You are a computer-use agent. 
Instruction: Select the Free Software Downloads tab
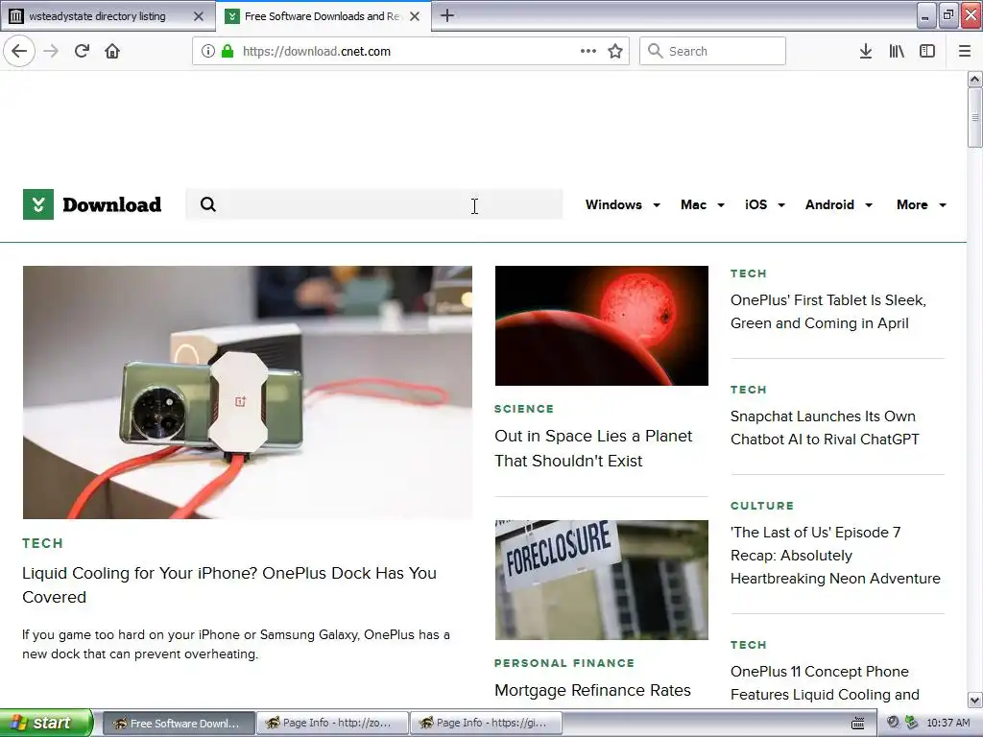pyautogui.click(x=323, y=16)
